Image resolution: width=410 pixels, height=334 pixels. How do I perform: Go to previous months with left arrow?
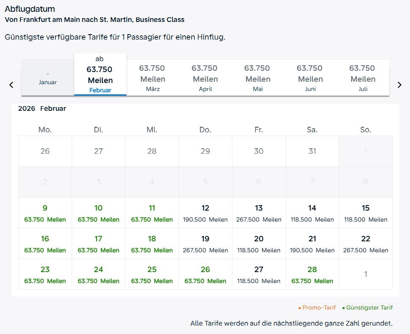pos(11,85)
